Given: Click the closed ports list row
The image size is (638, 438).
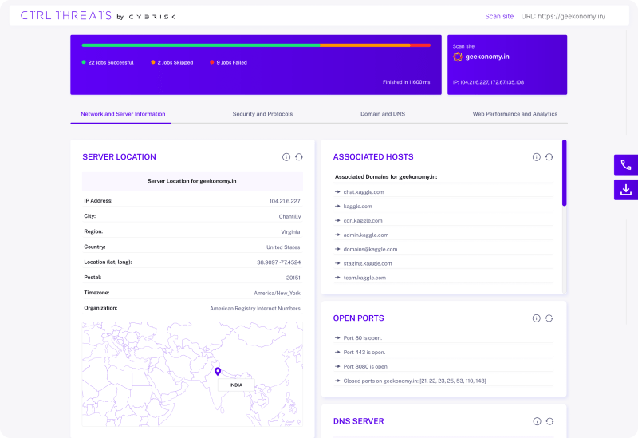Looking at the screenshot, I should pyautogui.click(x=443, y=381).
